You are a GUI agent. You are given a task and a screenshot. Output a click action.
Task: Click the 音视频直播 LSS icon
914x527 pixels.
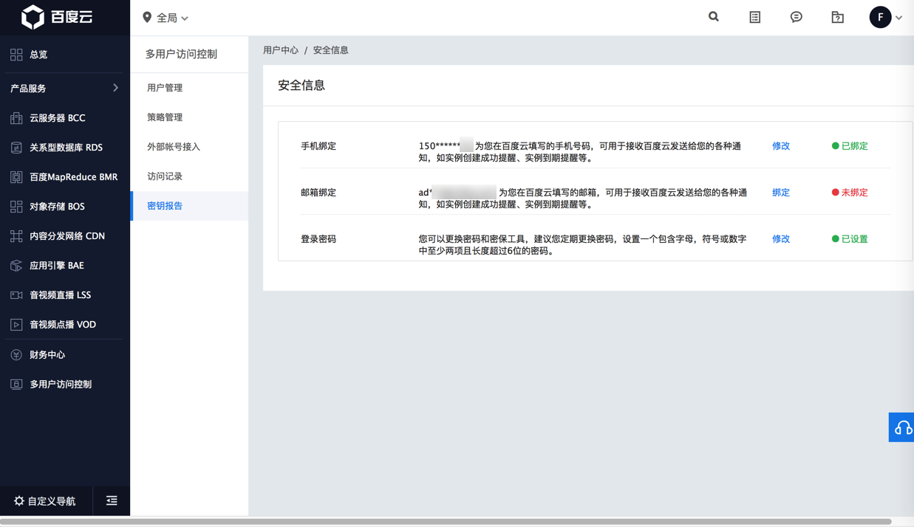point(16,295)
